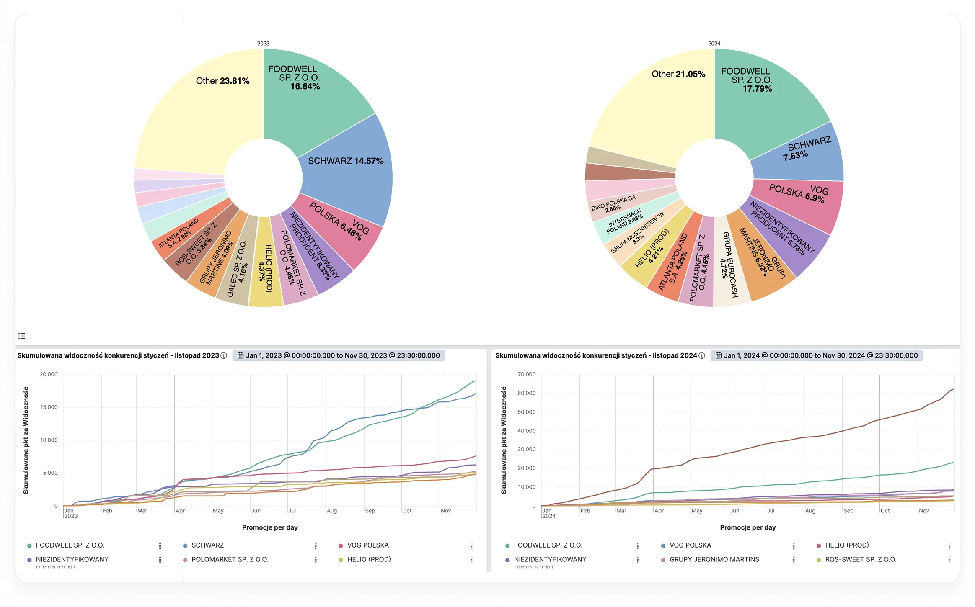This screenshot has width=975, height=607.
Task: Open options for POLOMARKET SP. Z O.O. legend entry
Action: click(x=316, y=560)
